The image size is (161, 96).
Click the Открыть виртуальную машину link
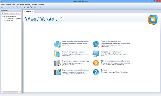point(73,52)
